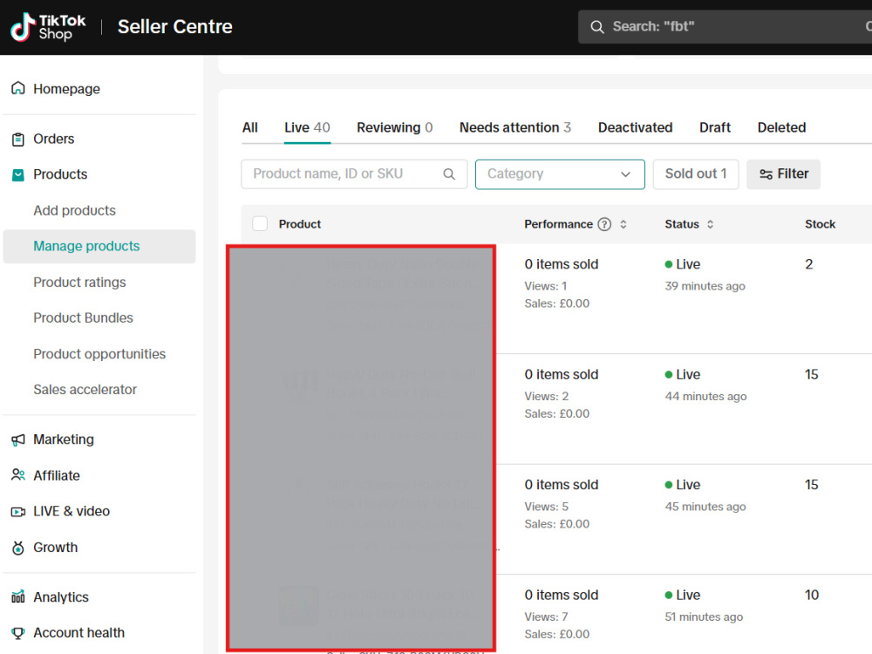Click the Filter button
Viewport: 872px width, 654px height.
tap(783, 174)
